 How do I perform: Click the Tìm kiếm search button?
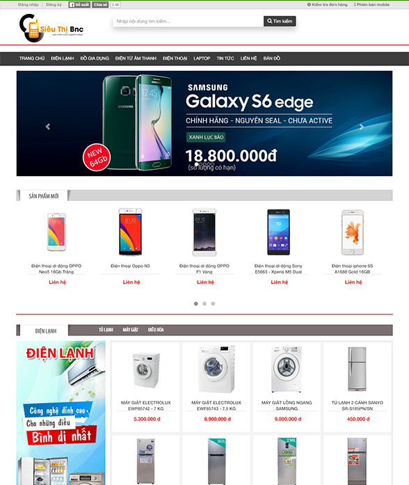pos(280,21)
